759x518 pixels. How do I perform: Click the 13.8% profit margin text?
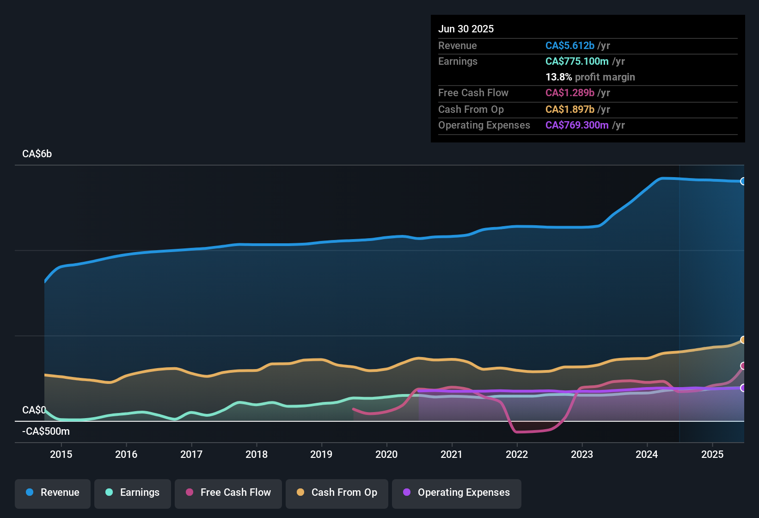(x=590, y=77)
